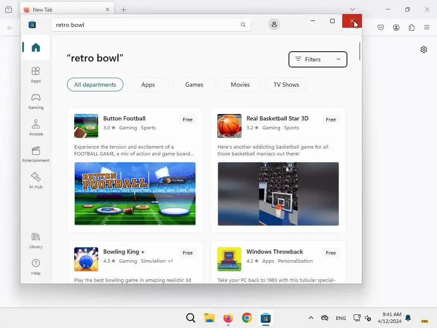The width and height of the screenshot is (437, 328).
Task: Open the notification bell in taskbar
Action: click(x=408, y=318)
